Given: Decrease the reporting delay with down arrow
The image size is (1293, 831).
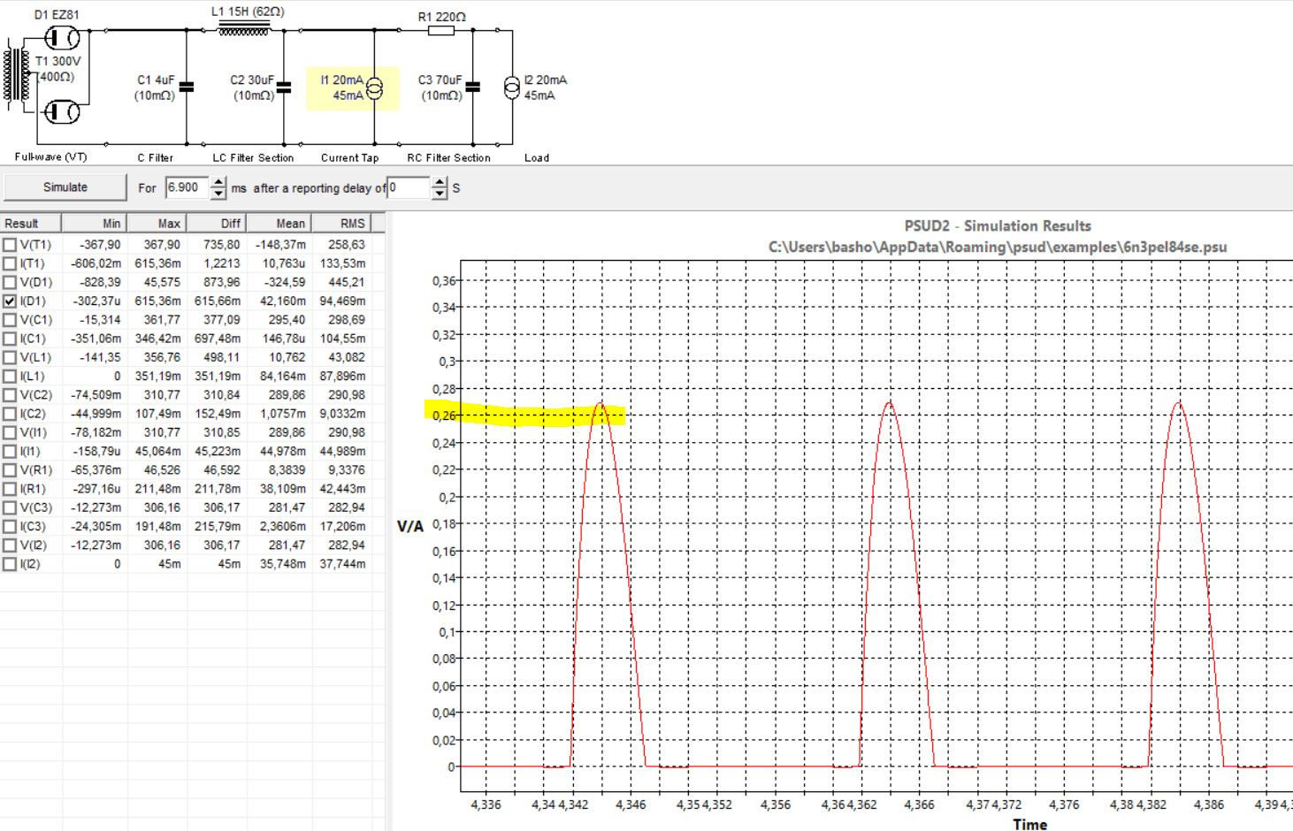Looking at the screenshot, I should pyautogui.click(x=440, y=193).
